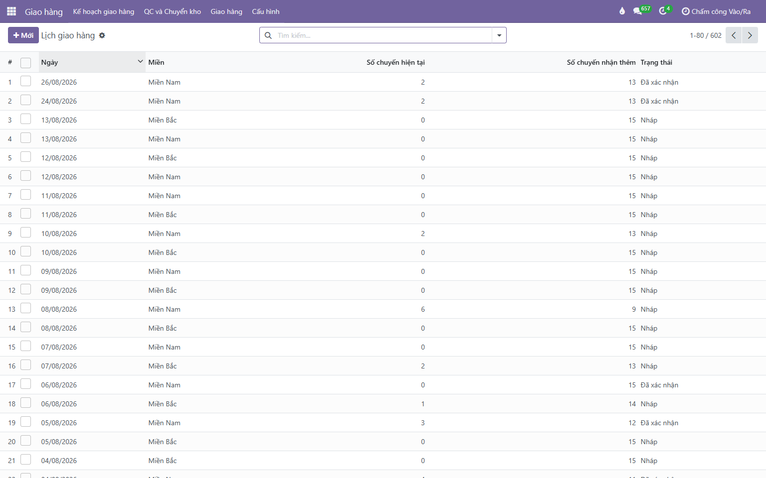The image size is (766, 478).
Task: Open the 08/08/2026 Miền Nam record
Action: point(383,309)
